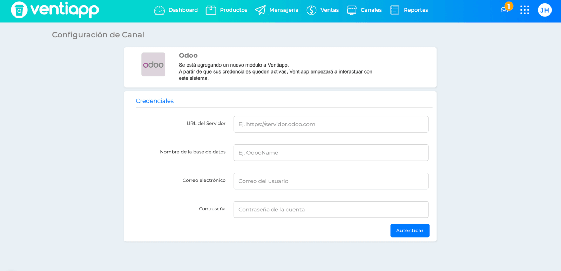This screenshot has width=561, height=271.
Task: Open the Productos menu
Action: pos(234,10)
